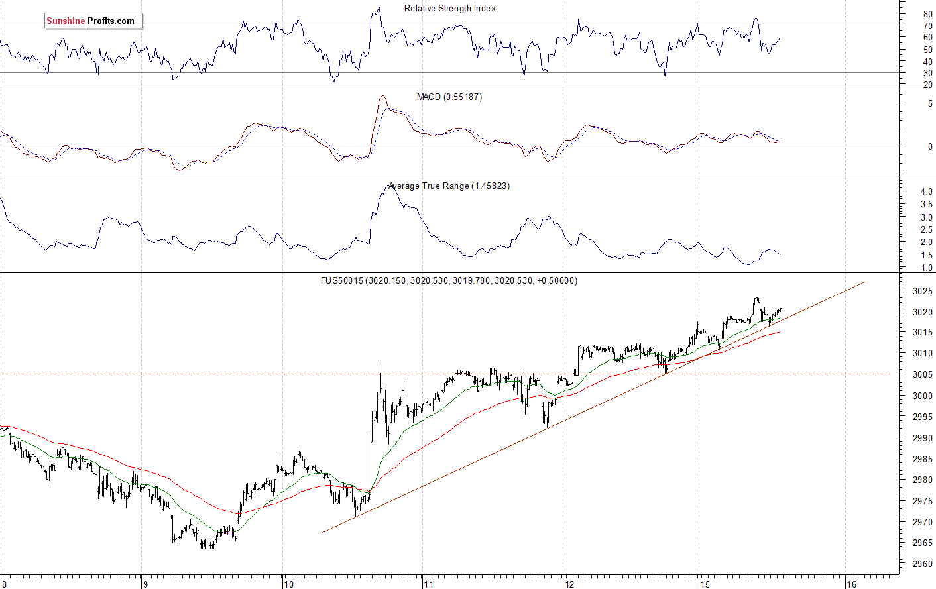Click ATR axis value 2.5
The image size is (936, 589).
tap(926, 230)
